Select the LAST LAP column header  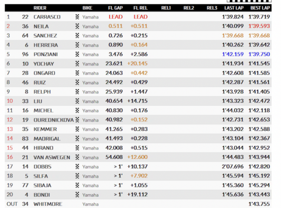coord(234,8)
